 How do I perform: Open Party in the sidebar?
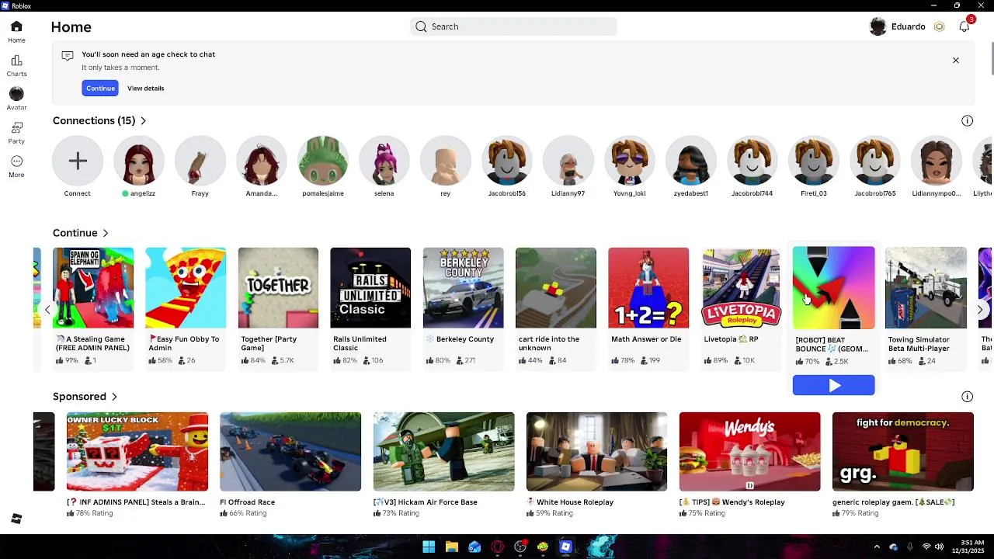(x=16, y=127)
